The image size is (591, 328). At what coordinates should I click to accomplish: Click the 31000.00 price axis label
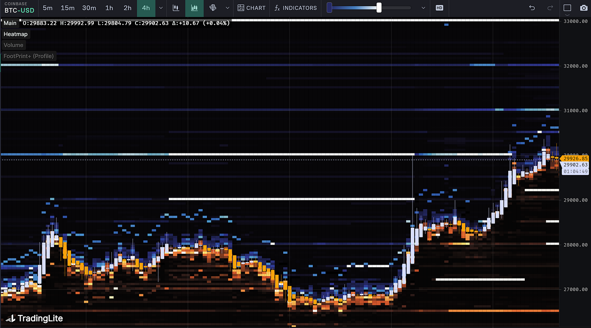click(576, 110)
